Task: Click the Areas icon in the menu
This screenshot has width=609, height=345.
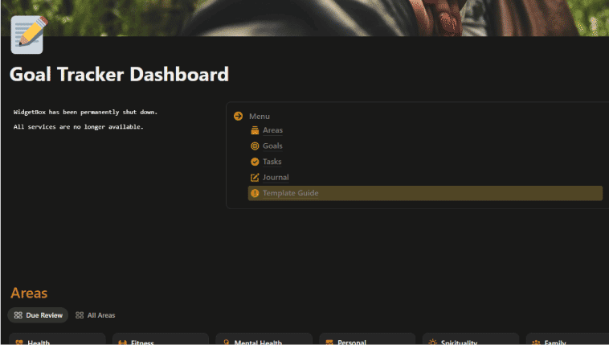Action: [255, 130]
